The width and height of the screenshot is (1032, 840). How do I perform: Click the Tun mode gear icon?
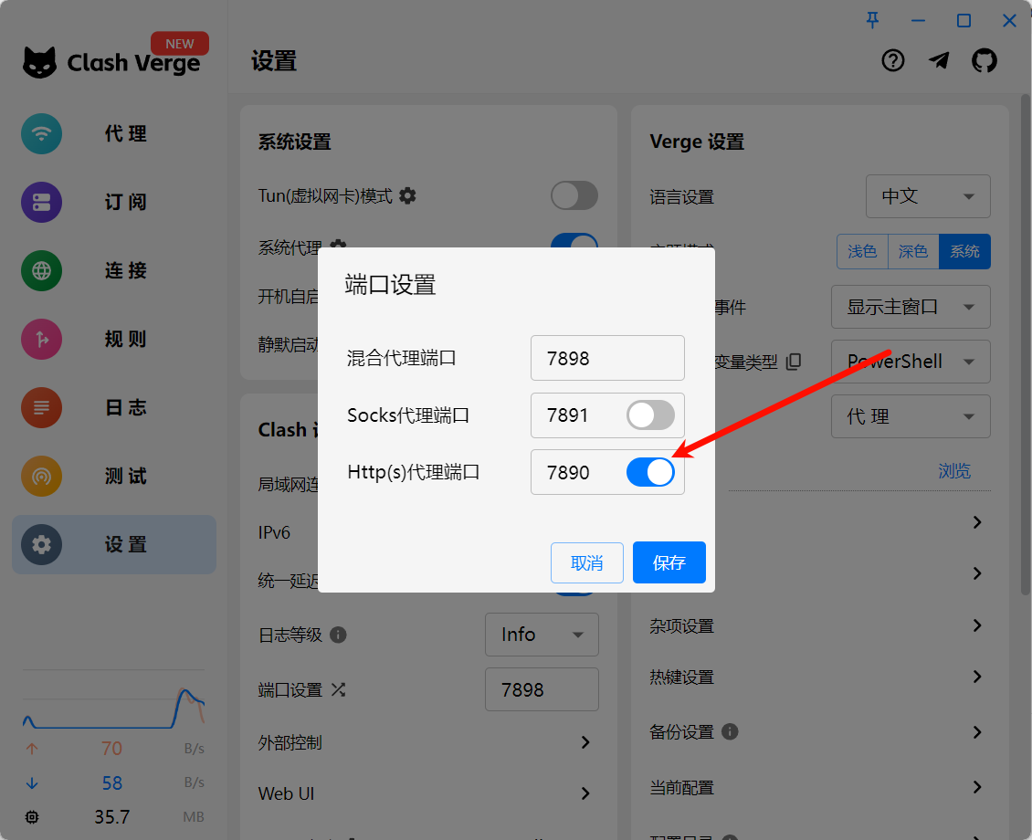(x=407, y=195)
